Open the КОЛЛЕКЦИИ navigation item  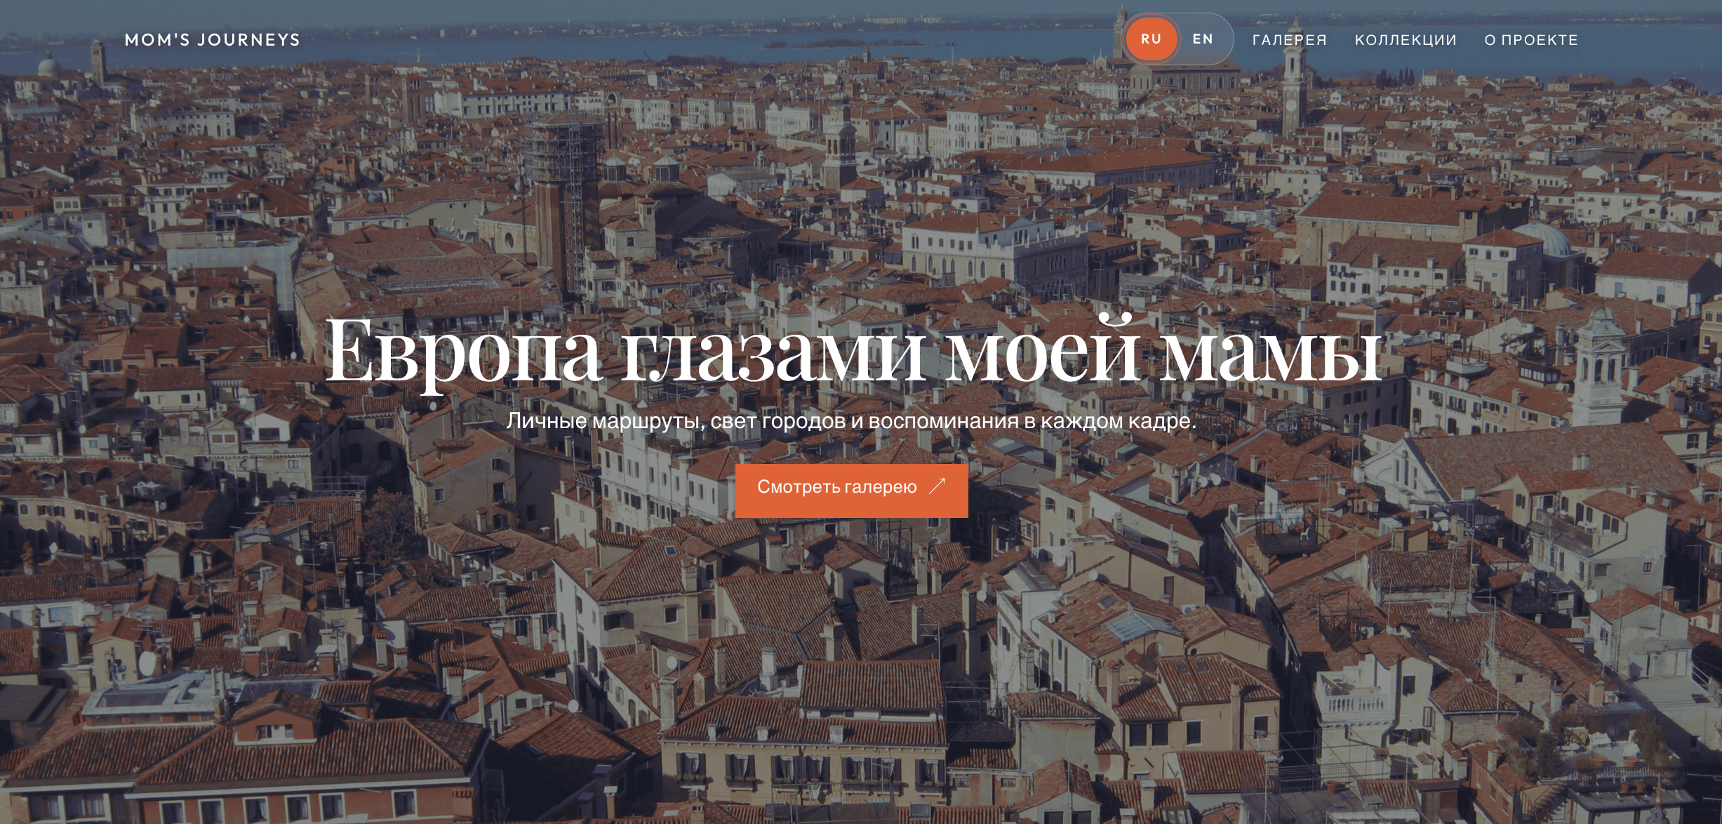(x=1406, y=40)
